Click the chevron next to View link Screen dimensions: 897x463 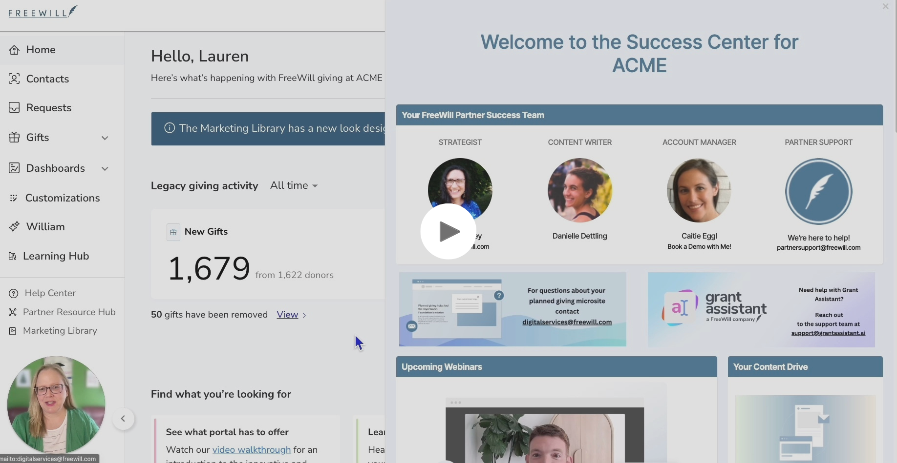click(x=304, y=315)
